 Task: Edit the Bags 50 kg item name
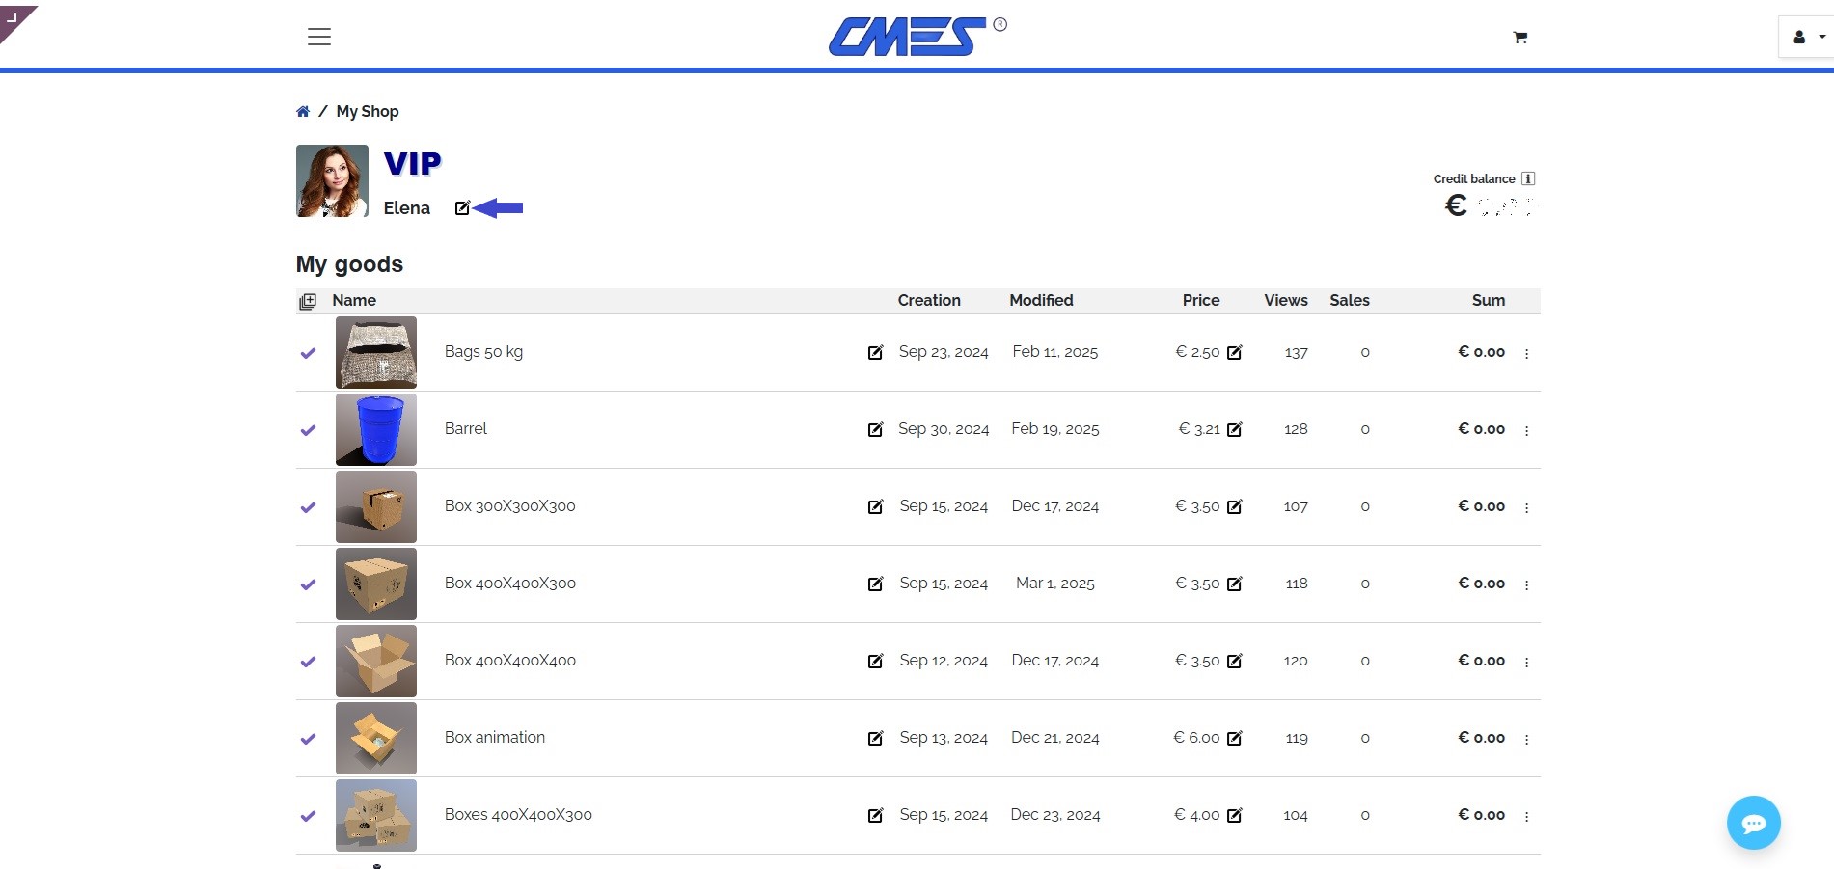[x=875, y=353]
